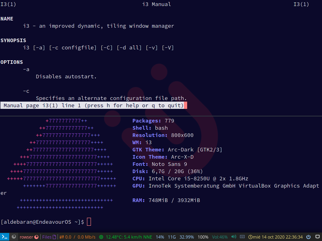
Task: Click the 'Font: Noto Sans 9' line
Action: [x=160, y=164]
